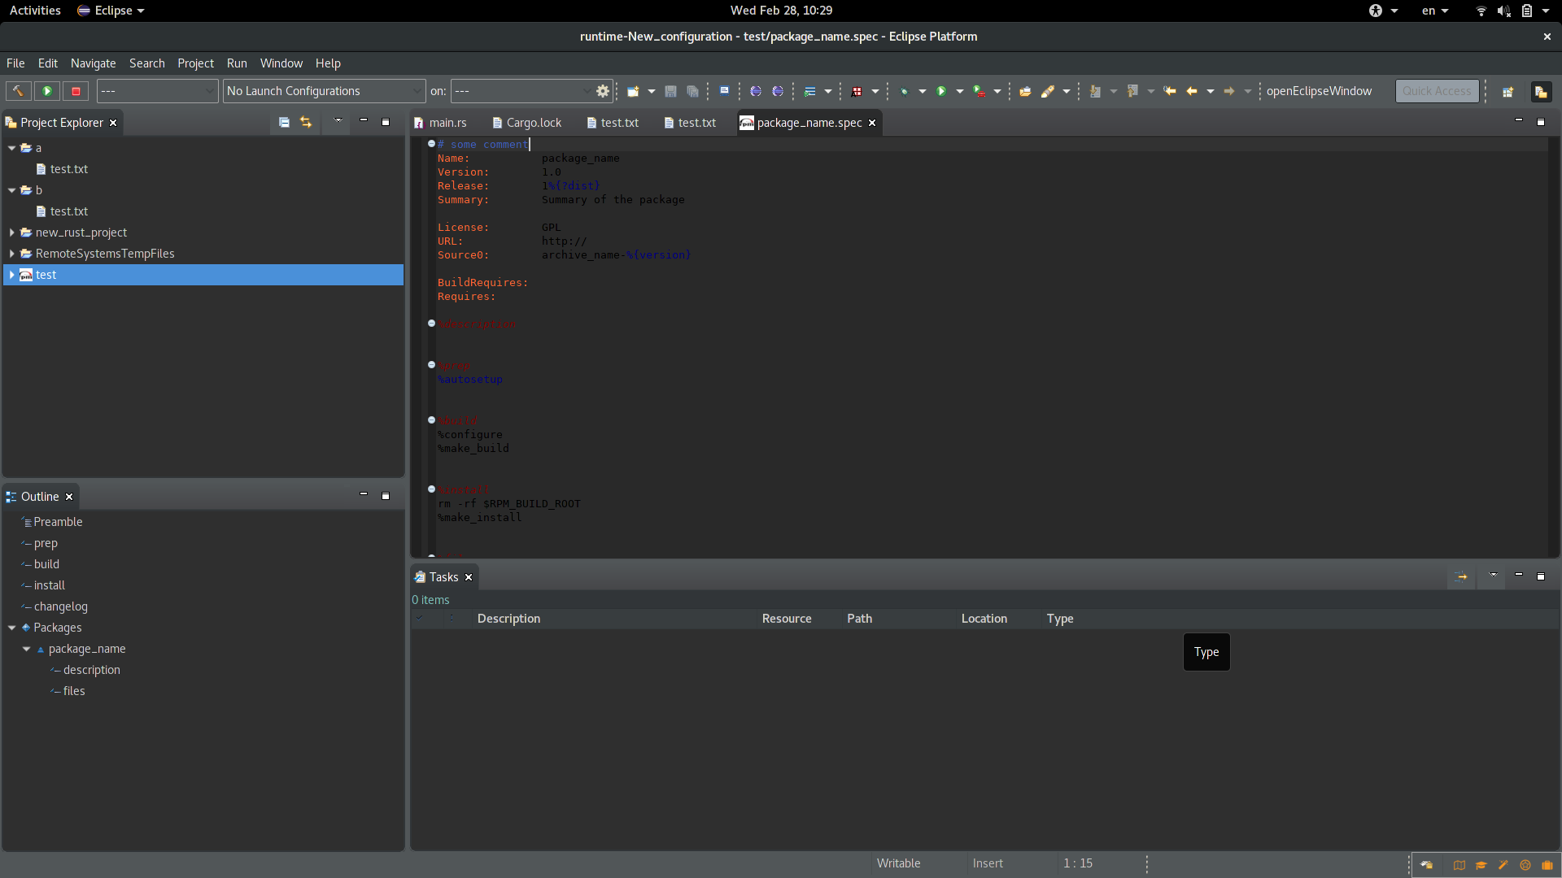Open the File menu
This screenshot has height=878, width=1562.
[x=15, y=63]
